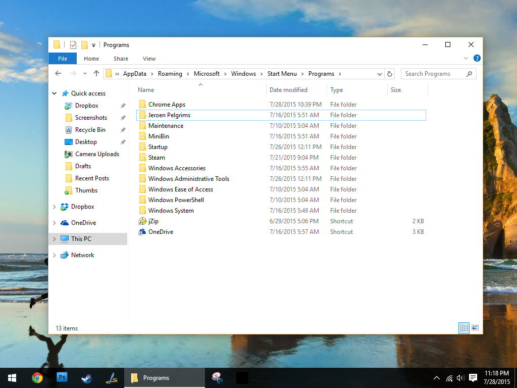Expand the root Dropbox tree node
This screenshot has width=517, height=388.
55,207
